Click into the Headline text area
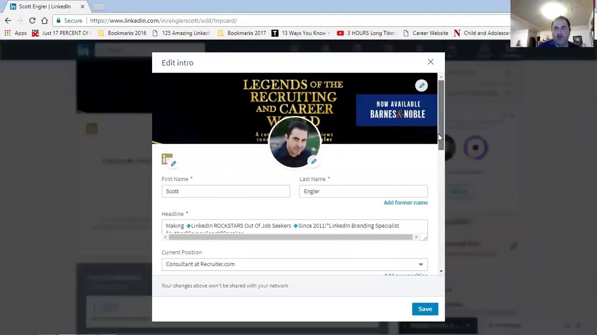597x335 pixels. pyautogui.click(x=294, y=227)
